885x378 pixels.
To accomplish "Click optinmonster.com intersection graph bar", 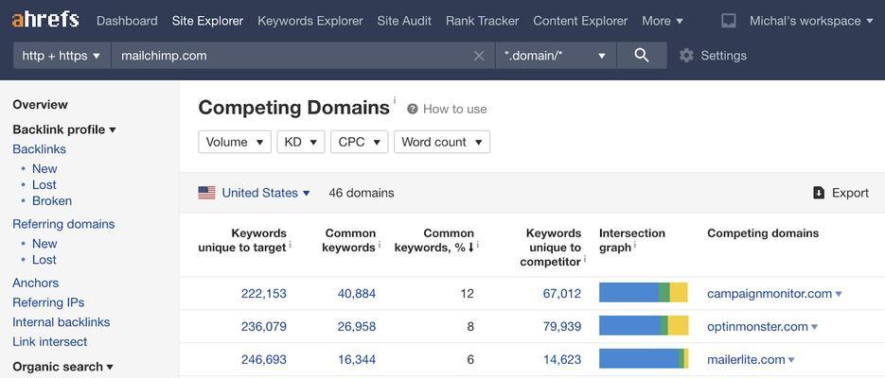I will click(644, 326).
